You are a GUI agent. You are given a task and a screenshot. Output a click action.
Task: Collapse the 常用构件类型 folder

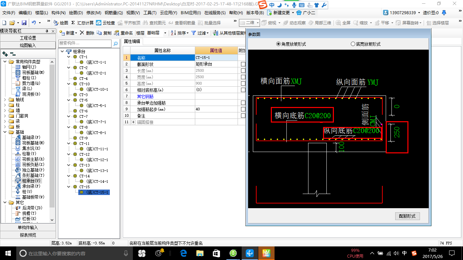click(5, 62)
